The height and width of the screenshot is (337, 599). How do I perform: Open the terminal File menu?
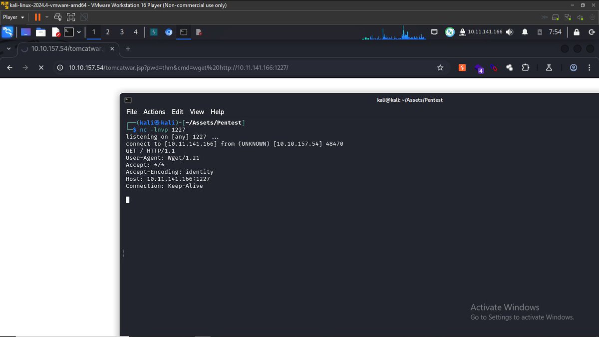[x=131, y=112]
